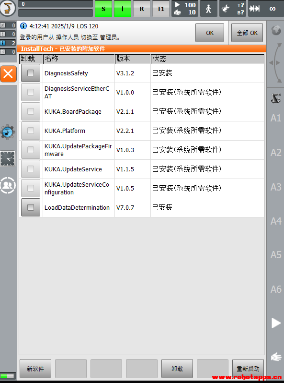Check uninstall box for KUKA.UpdatePackageFirmware

[x=31, y=150]
